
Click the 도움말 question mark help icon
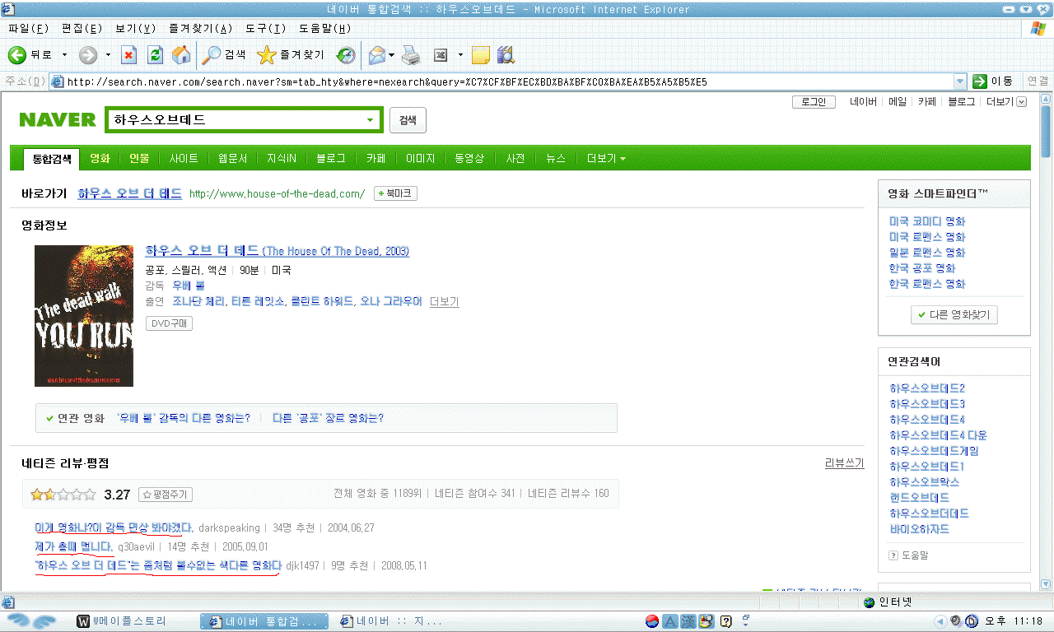coord(893,555)
